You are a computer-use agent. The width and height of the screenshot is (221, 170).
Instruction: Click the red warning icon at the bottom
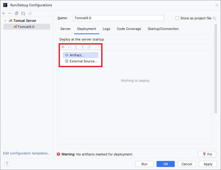[x=58, y=154]
